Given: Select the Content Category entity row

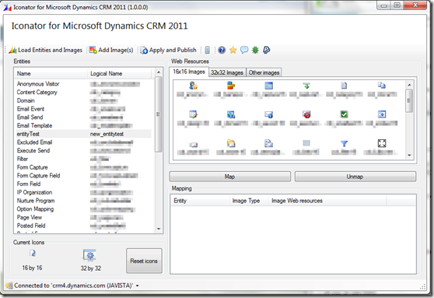Looking at the screenshot, I should point(83,93).
